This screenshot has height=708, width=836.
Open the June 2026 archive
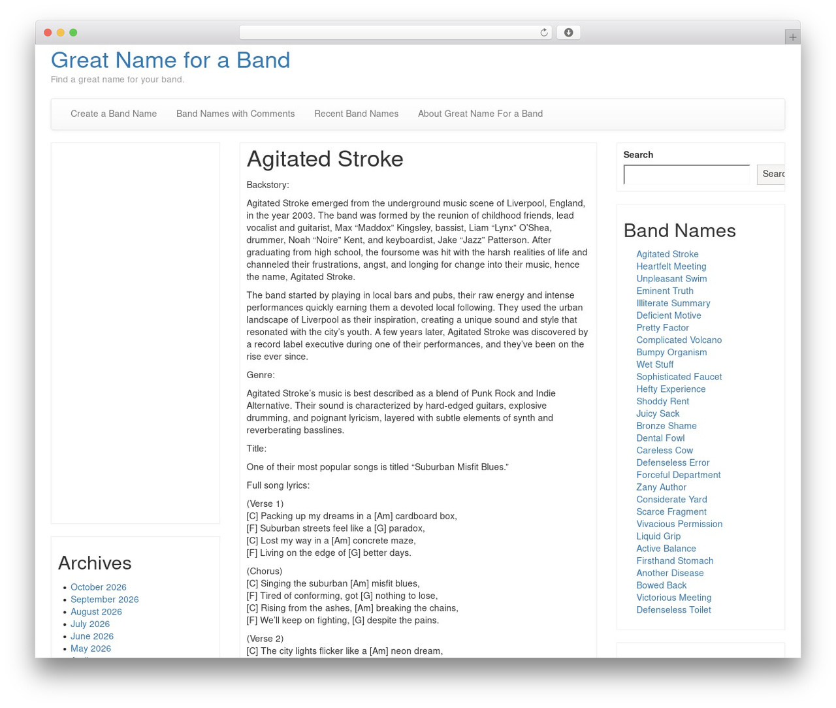[92, 636]
